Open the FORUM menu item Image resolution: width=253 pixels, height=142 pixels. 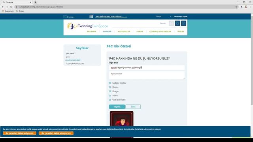140,32
